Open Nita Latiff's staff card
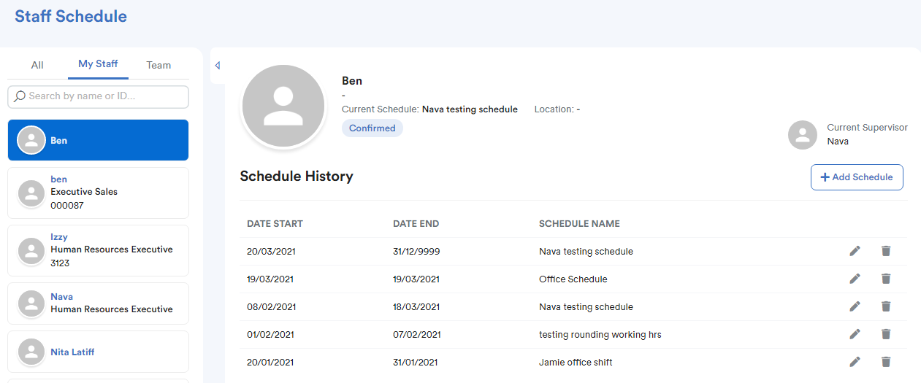The width and height of the screenshot is (921, 383). coord(98,352)
